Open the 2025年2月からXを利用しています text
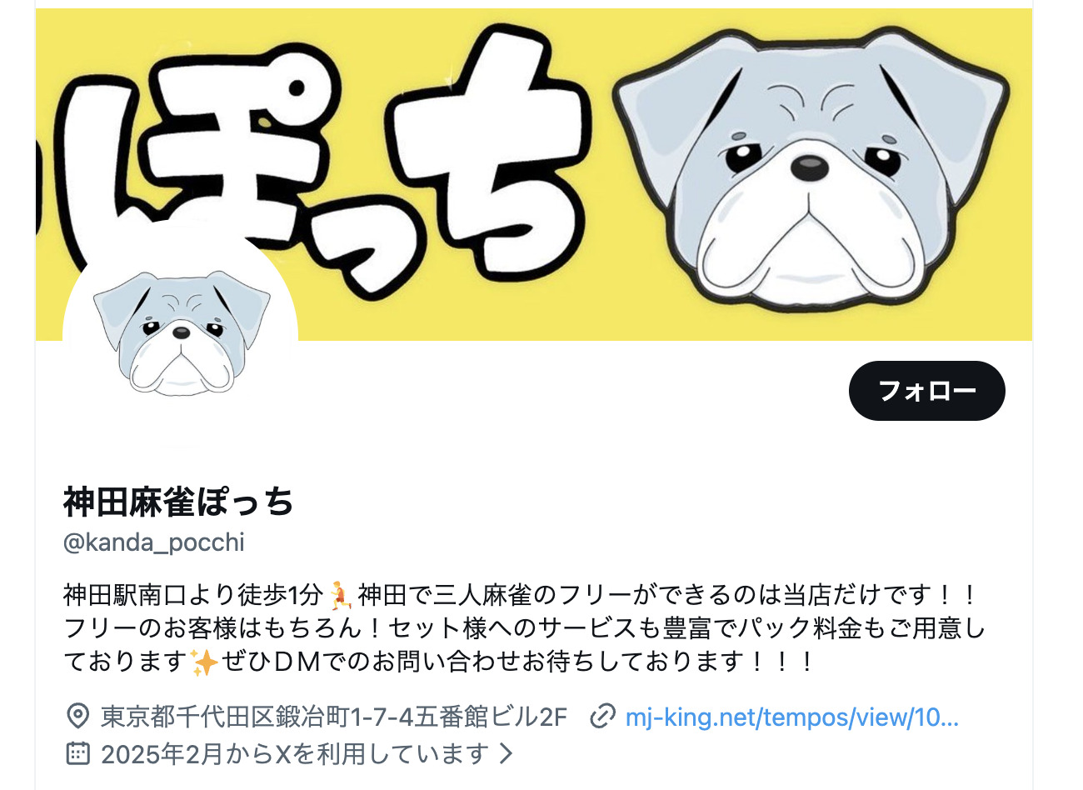The height and width of the screenshot is (790, 1083). point(294,753)
